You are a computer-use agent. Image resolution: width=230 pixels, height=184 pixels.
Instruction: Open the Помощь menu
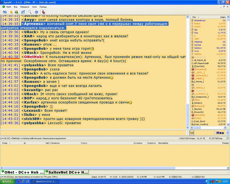43,7
